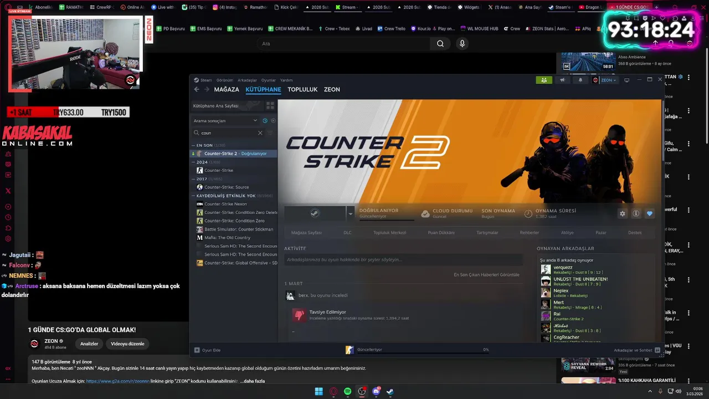Click 'En Son Çıkan Haberleri Görüntüle'

pyautogui.click(x=486, y=274)
